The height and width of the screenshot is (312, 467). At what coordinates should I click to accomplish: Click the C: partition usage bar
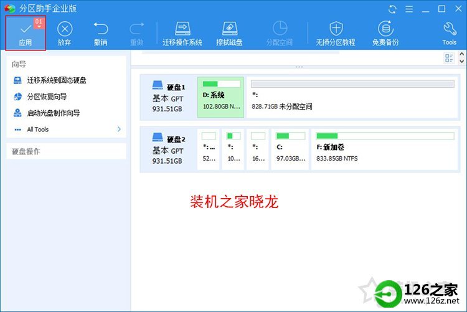click(290, 136)
